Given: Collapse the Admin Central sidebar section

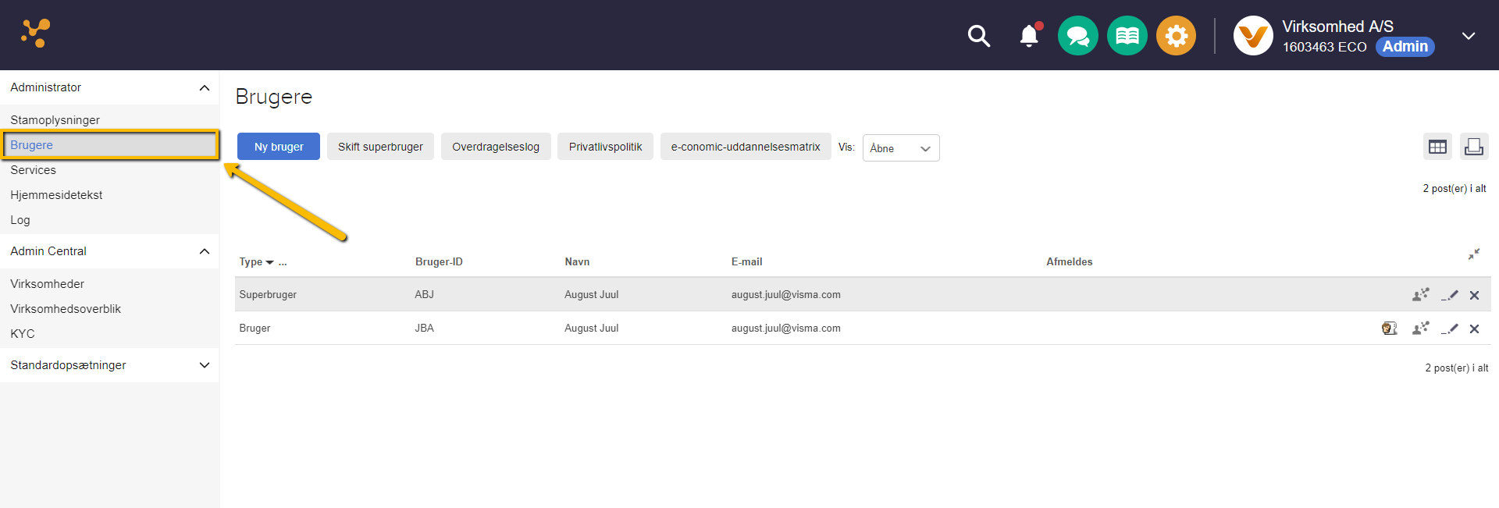Looking at the screenshot, I should click(x=205, y=251).
